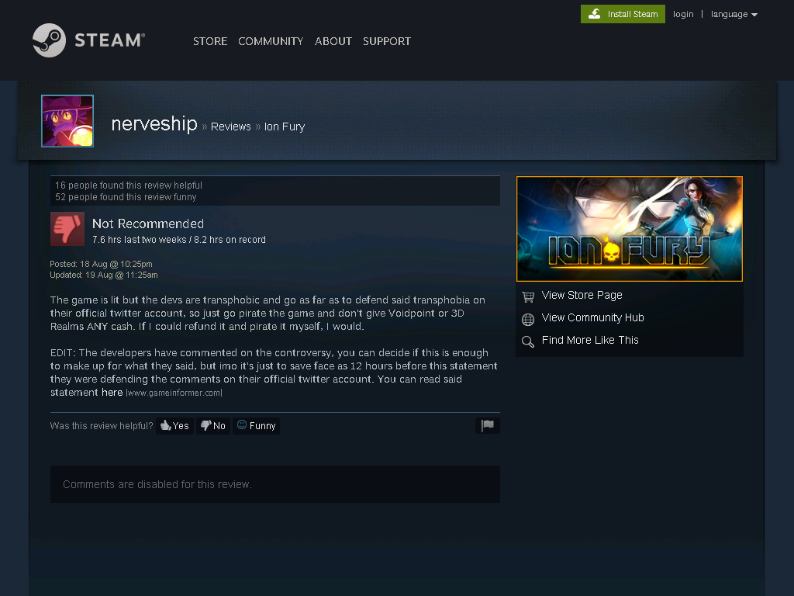This screenshot has height=596, width=794.
Task: Click the Ion Fury banner image
Action: tap(630, 229)
